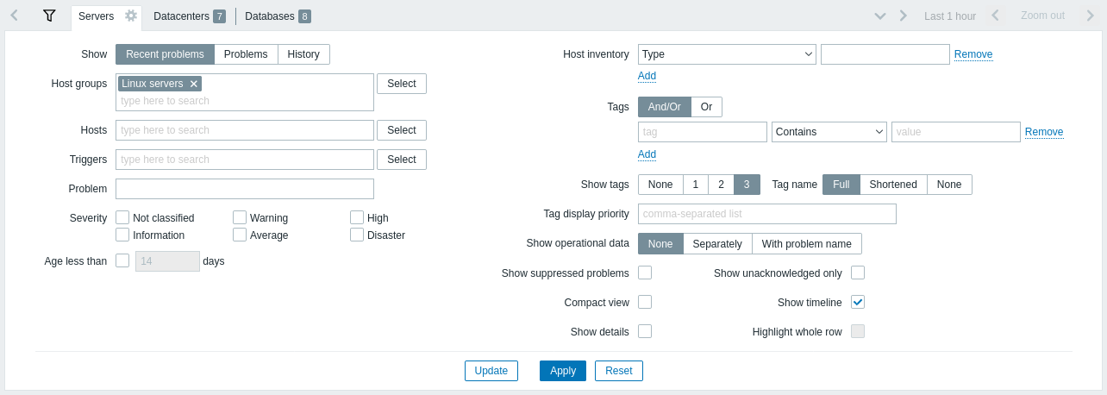Enable the Disaster severity checkbox

(357, 235)
